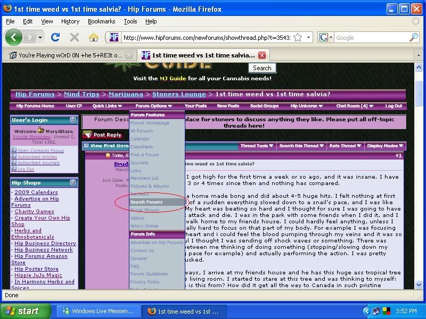The width and height of the screenshot is (426, 319).
Task: Close the Hip Forums tab with red X
Action: pyautogui.click(x=261, y=55)
